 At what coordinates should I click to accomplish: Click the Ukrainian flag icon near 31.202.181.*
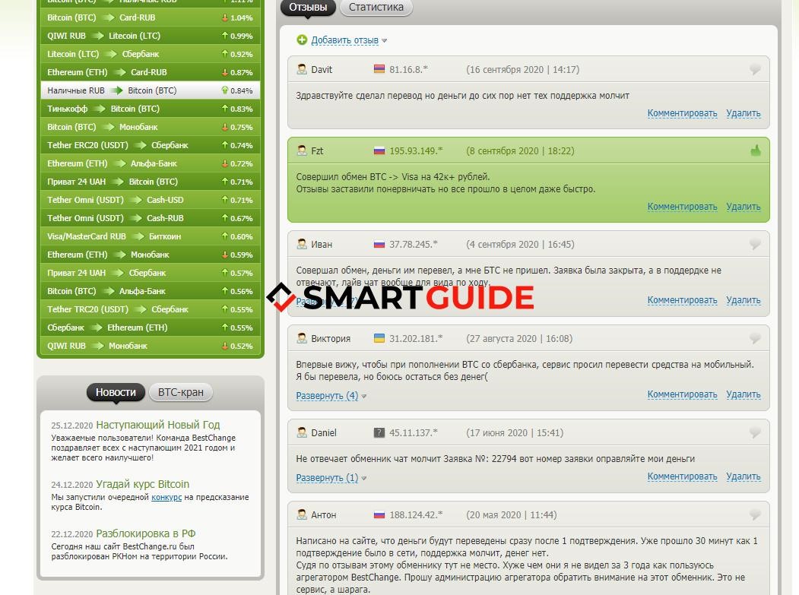pyautogui.click(x=379, y=338)
